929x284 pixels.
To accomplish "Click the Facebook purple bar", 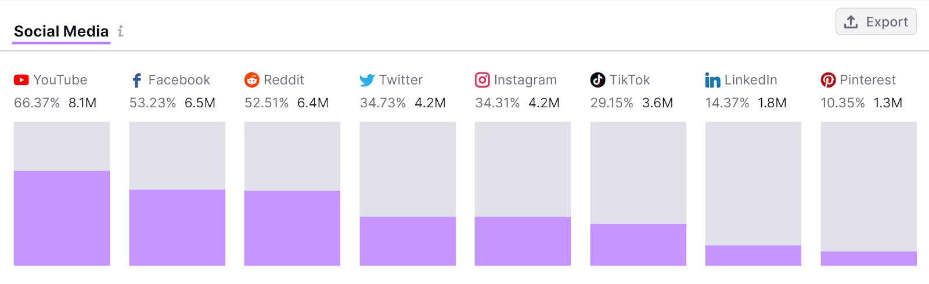I will point(177,227).
